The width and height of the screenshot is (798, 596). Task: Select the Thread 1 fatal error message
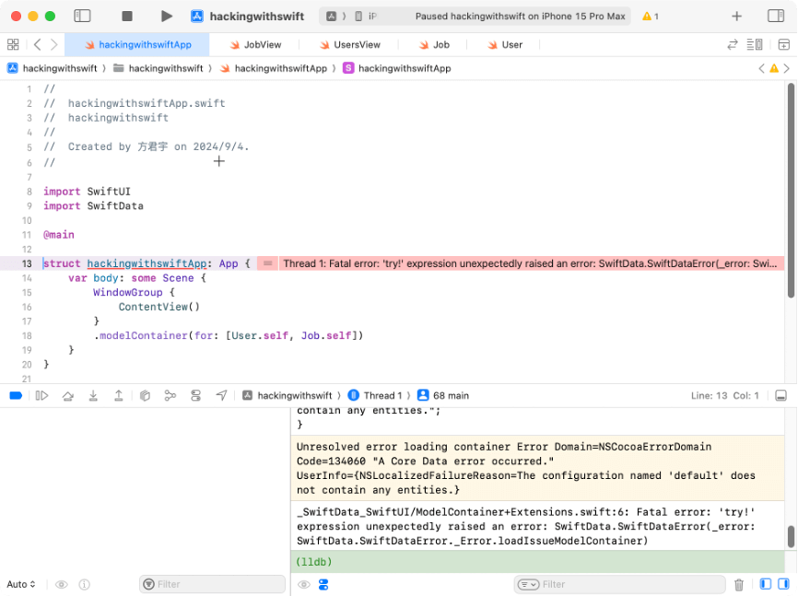(530, 263)
